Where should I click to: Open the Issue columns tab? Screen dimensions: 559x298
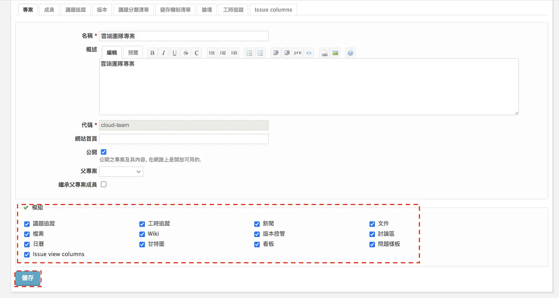(274, 10)
